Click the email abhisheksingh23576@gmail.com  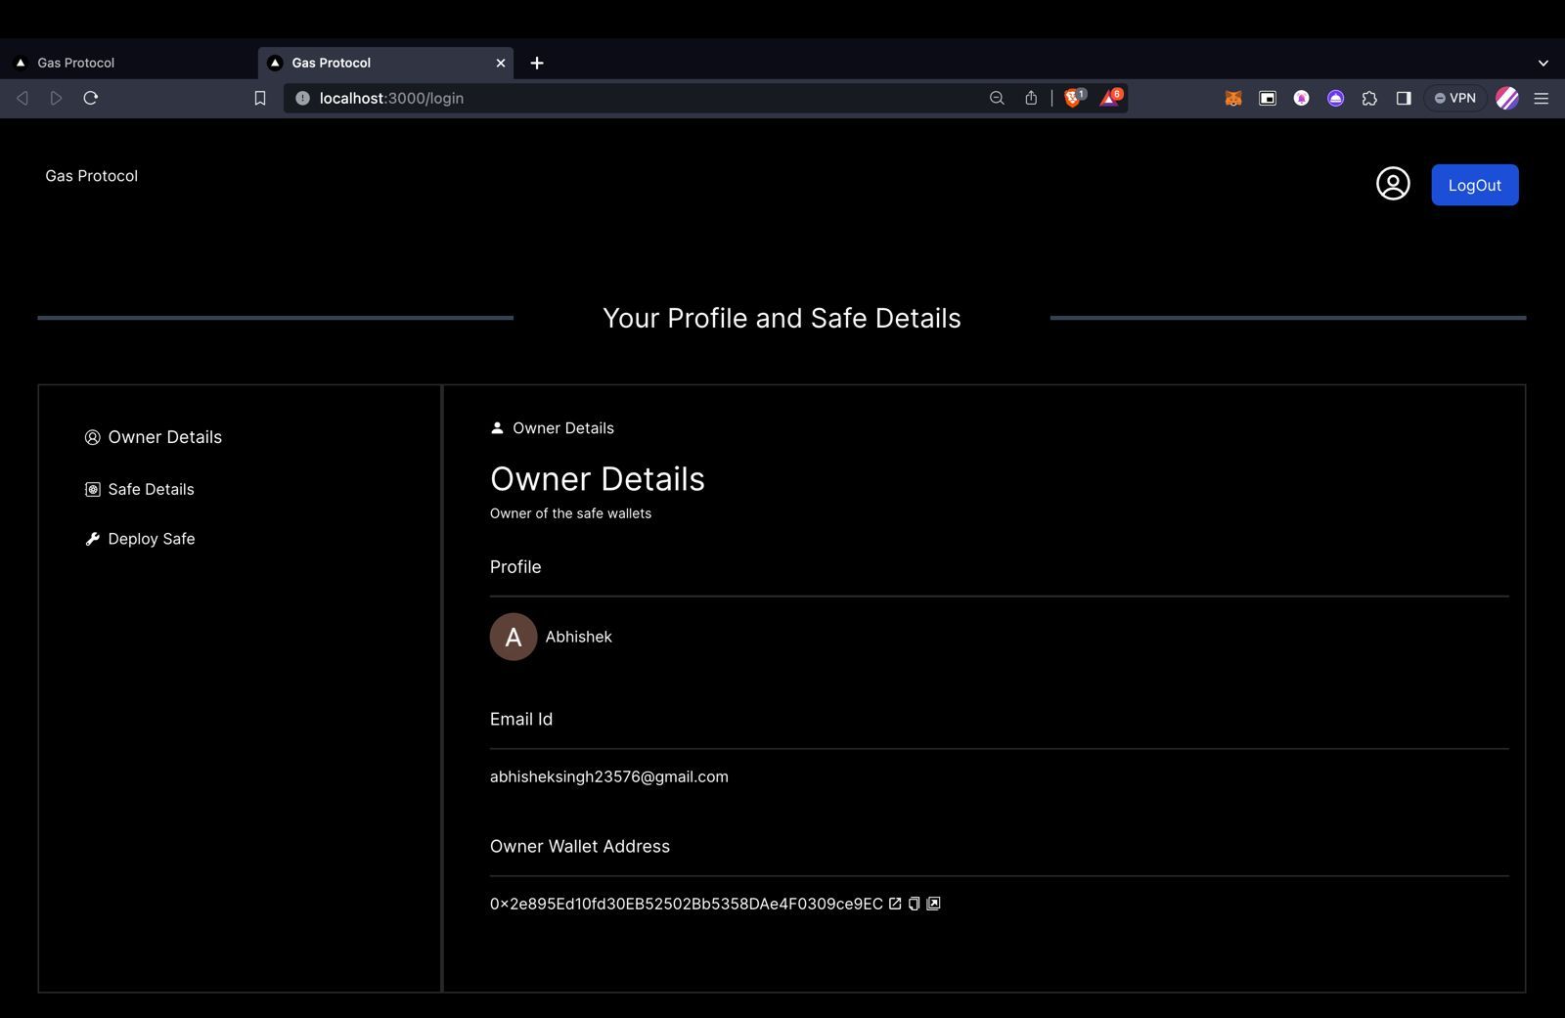609,776
